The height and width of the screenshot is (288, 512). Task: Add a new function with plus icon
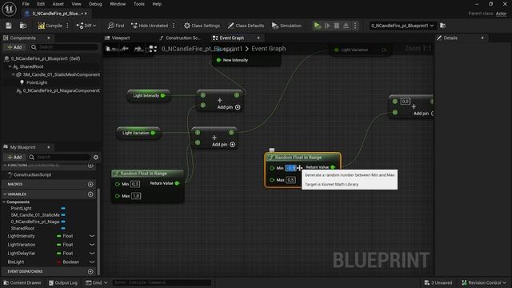click(x=90, y=166)
